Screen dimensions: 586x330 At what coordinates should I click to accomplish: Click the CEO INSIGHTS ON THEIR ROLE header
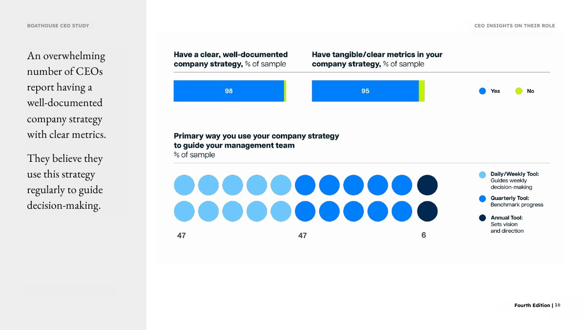tap(515, 25)
